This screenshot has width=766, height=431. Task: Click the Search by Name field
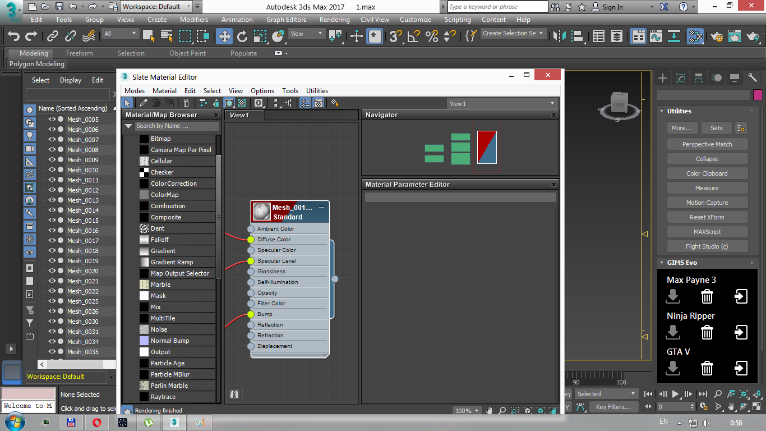175,126
